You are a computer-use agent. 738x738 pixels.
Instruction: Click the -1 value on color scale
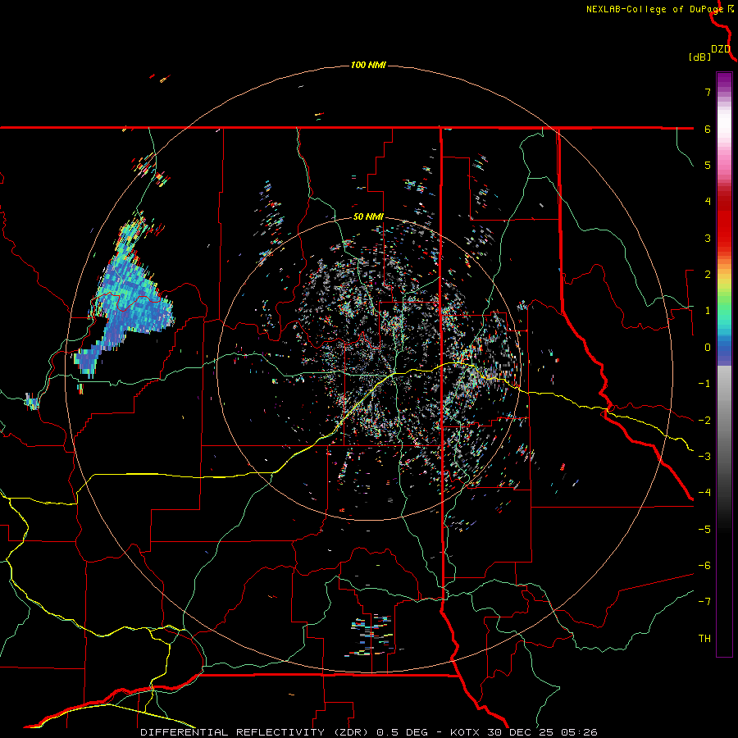(x=704, y=384)
